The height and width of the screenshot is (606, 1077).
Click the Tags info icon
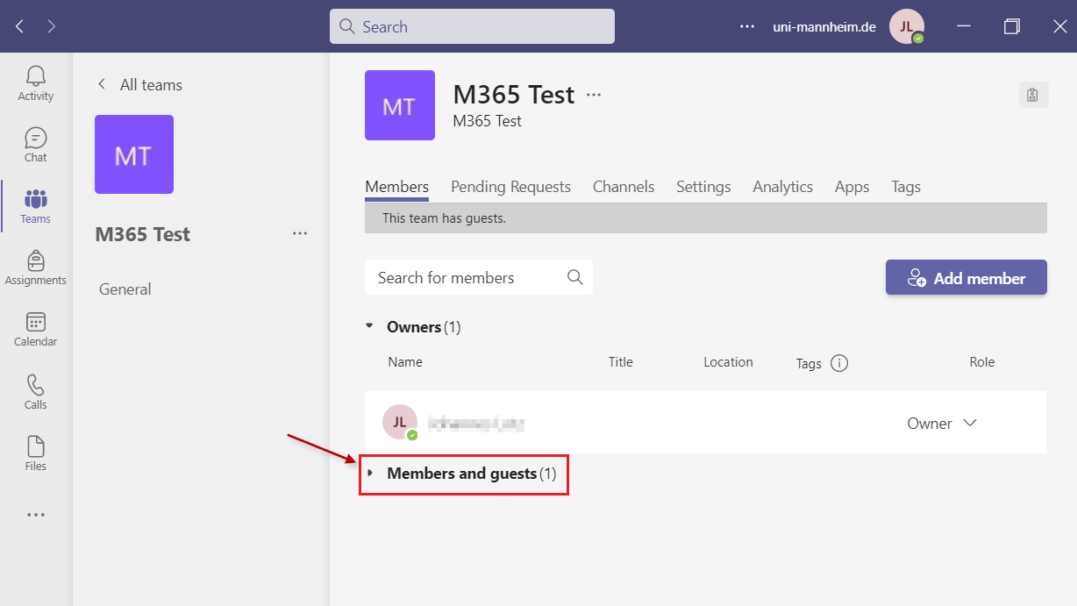coord(839,363)
